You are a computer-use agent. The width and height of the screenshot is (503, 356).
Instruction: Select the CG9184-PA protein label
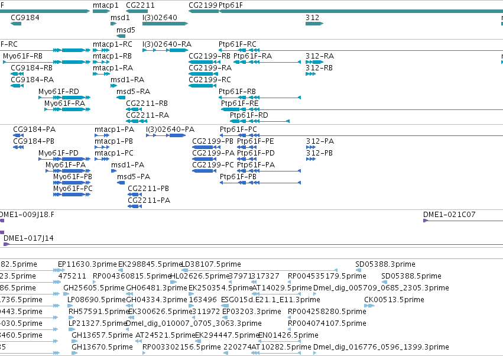tap(34, 130)
